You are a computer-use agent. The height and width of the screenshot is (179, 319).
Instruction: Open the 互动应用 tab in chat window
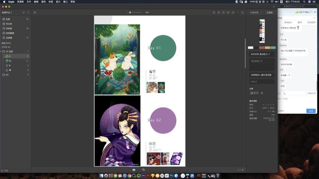click(311, 22)
